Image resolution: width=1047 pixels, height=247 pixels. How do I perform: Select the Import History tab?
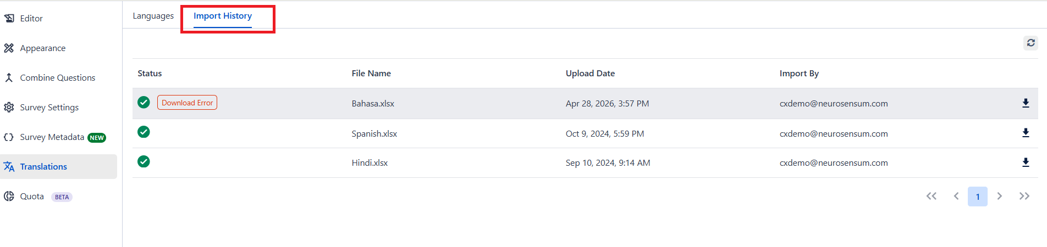223,16
